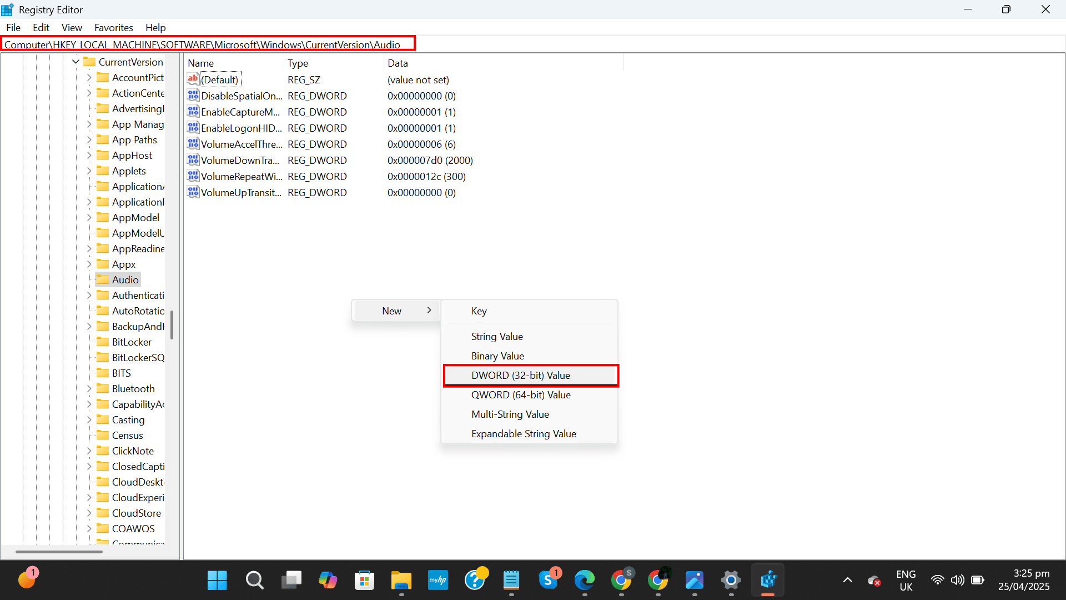1066x600 pixels.
Task: Click the ab string icon beside (Default)
Action: coord(193,79)
